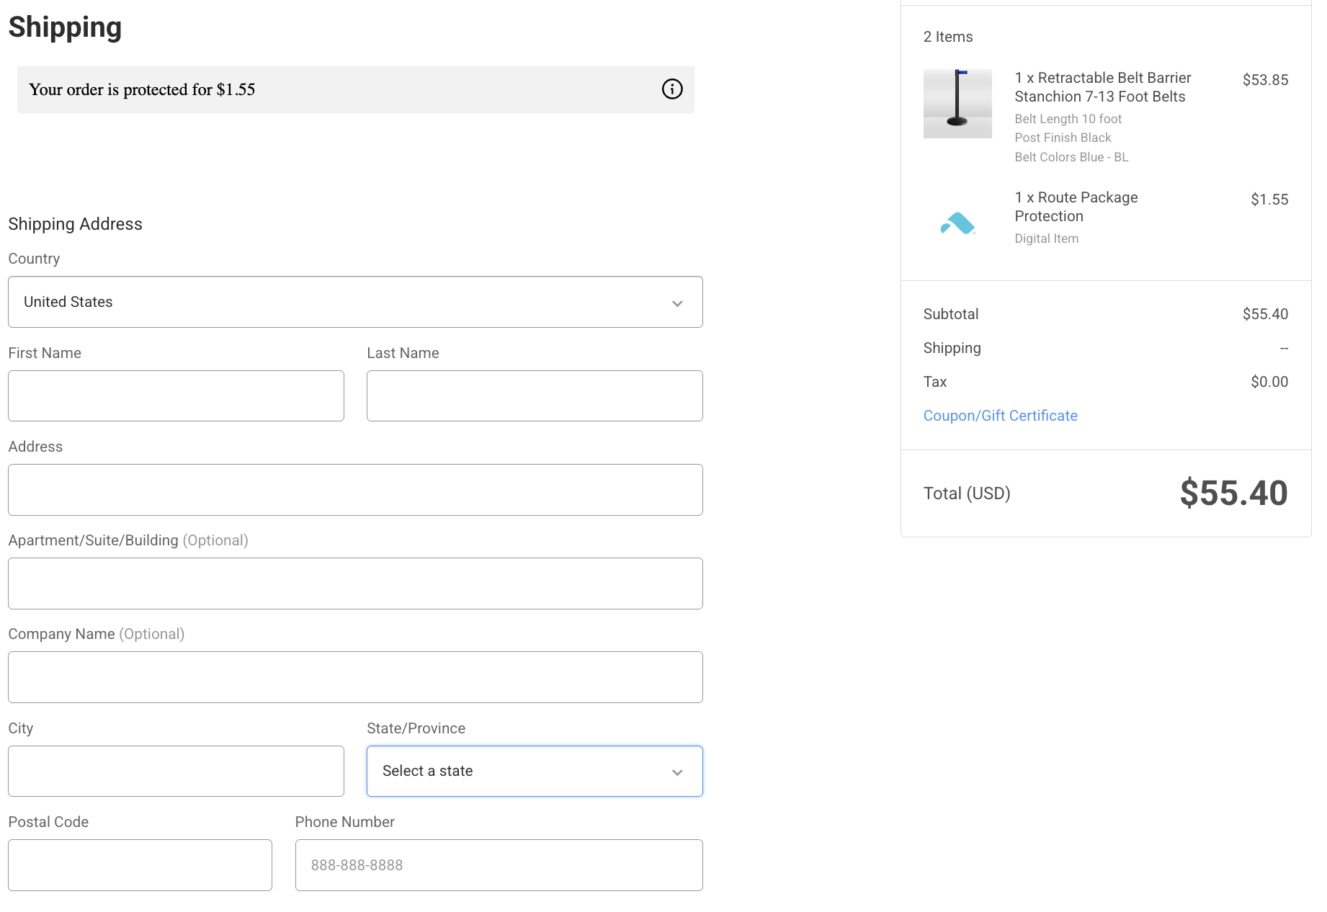Click the Retractable Belt Barrier Stanchion item title
Viewport: 1327px width, 912px height.
pos(1102,87)
